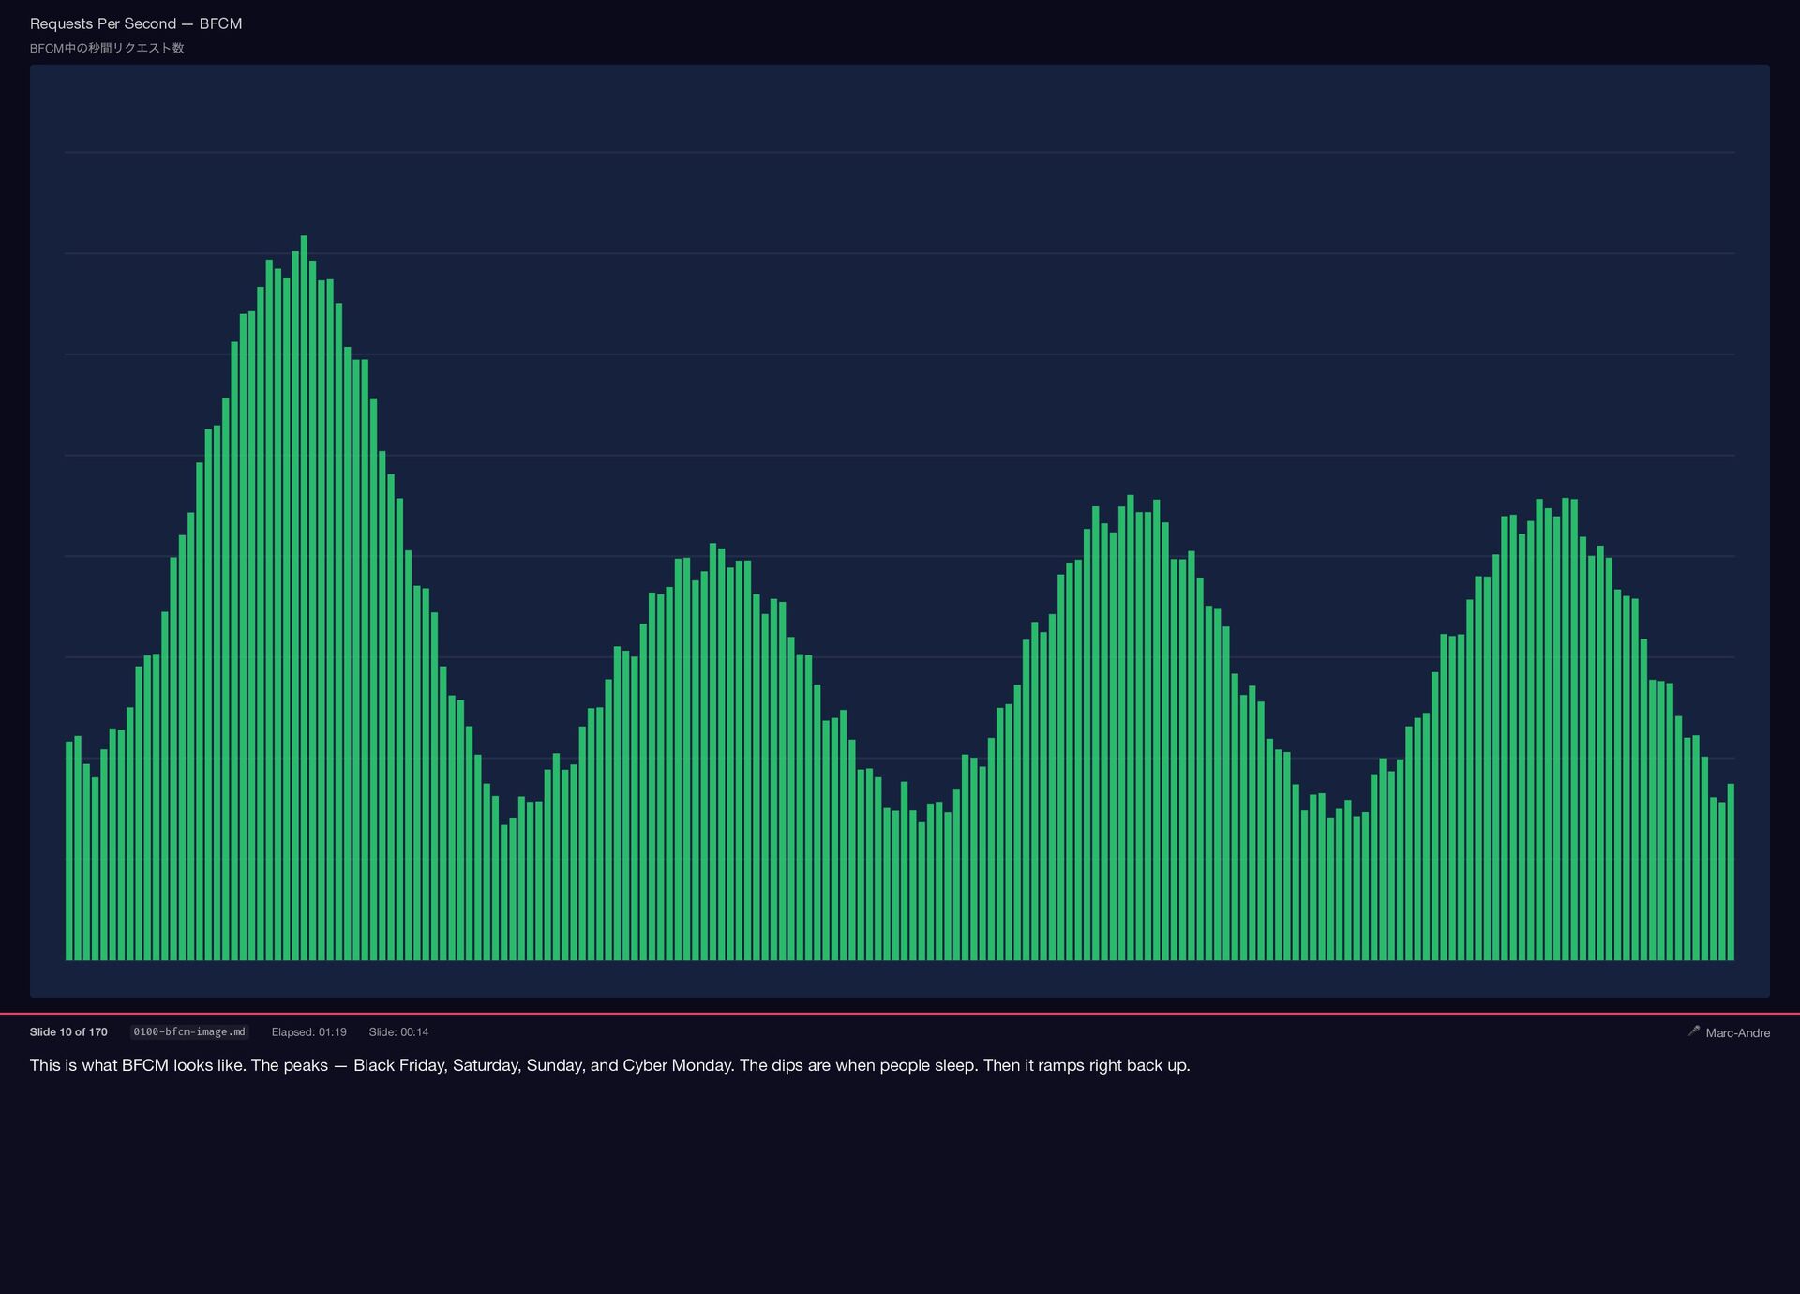Click the Slide 00:14 timer
This screenshot has width=1800, height=1294.
[398, 1031]
